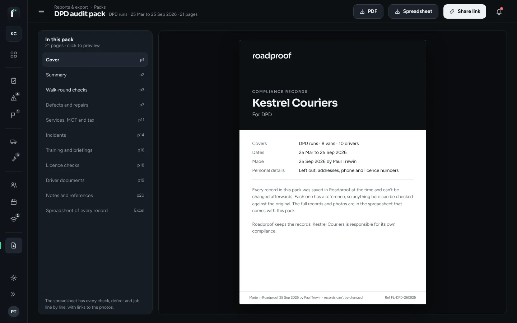
Task: Expand the sidebar with the double chevron
Action: tap(13, 294)
